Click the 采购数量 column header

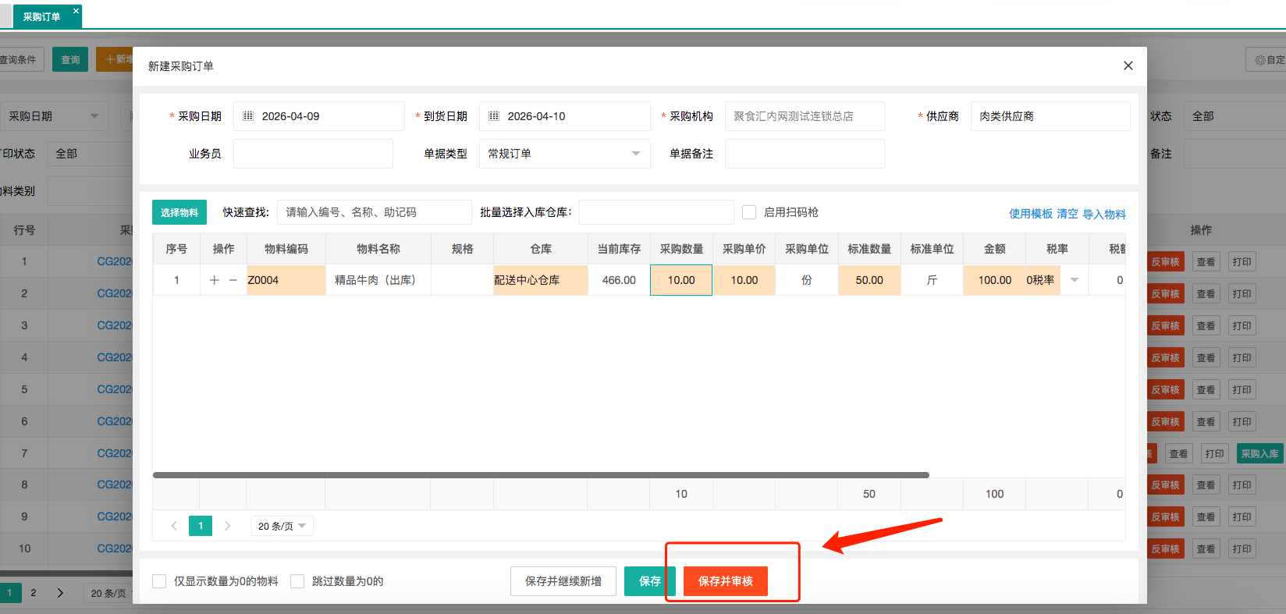coord(681,249)
